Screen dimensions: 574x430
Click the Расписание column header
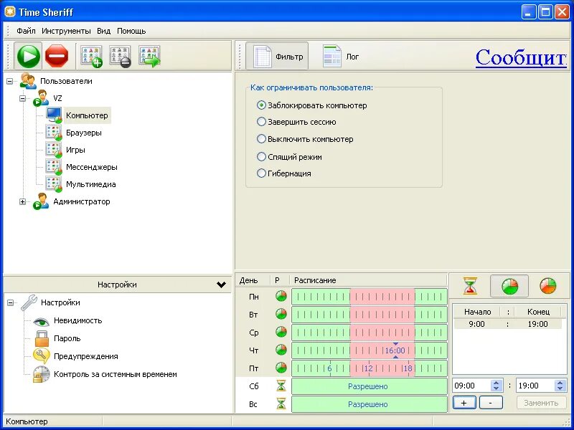click(368, 280)
